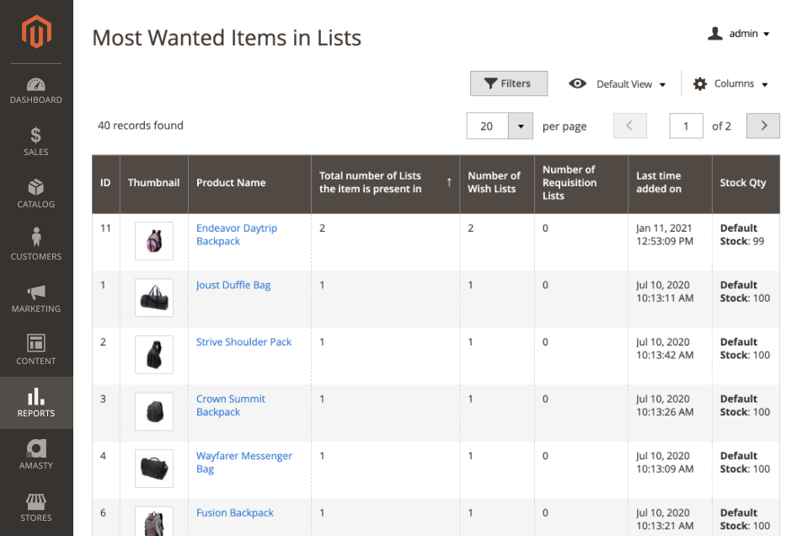797x536 pixels.
Task: Open the Default View dropdown
Action: (x=618, y=84)
